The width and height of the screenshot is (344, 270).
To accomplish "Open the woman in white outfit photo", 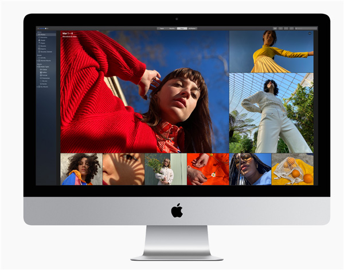I will pos(271,113).
